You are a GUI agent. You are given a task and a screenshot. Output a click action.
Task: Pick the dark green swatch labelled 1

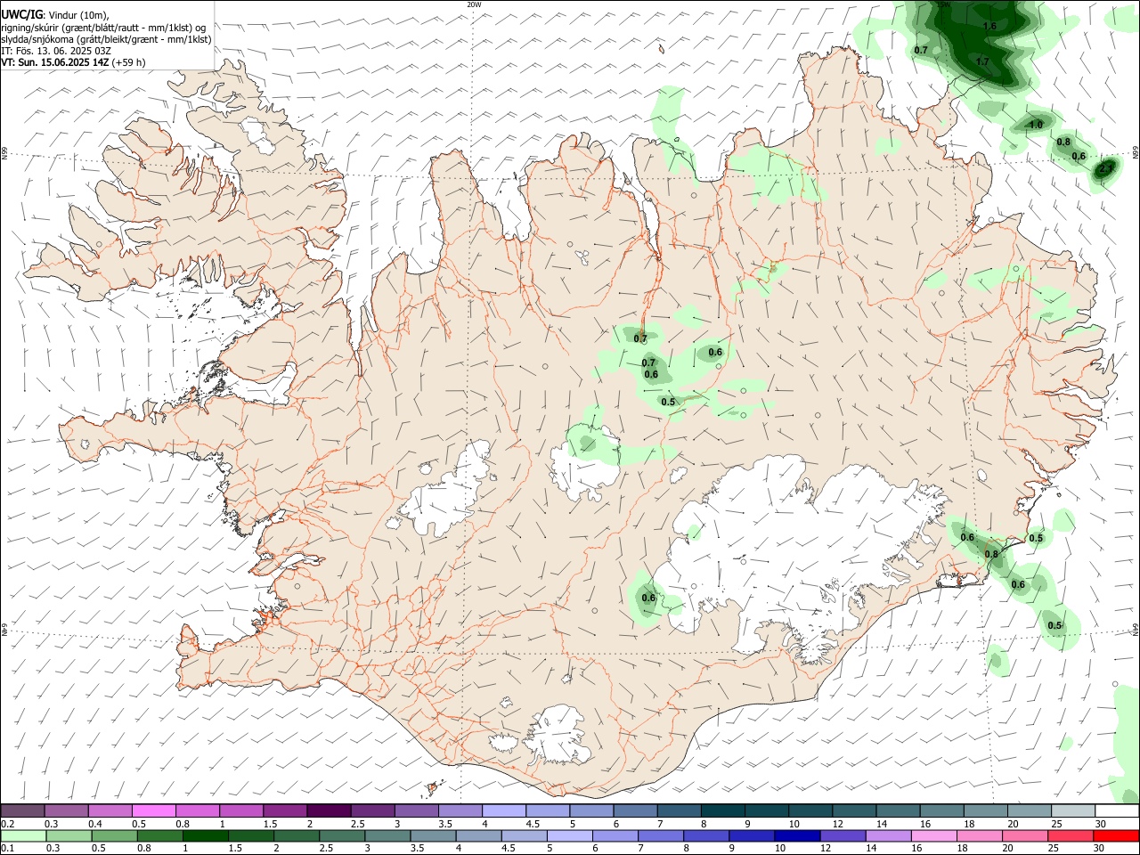point(205,836)
